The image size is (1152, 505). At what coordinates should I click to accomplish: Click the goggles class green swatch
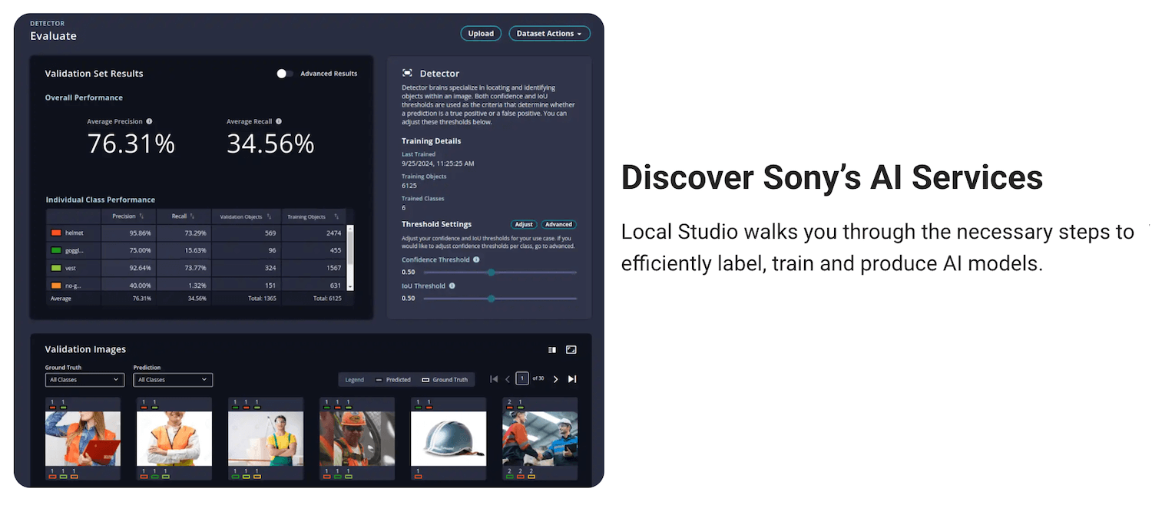pos(56,250)
